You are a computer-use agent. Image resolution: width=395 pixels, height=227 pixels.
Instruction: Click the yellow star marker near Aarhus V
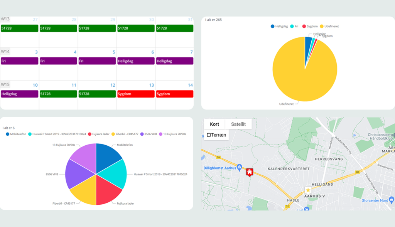[308, 190]
